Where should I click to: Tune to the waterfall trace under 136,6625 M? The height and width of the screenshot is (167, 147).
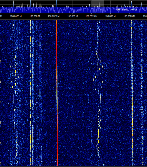(132, 93)
